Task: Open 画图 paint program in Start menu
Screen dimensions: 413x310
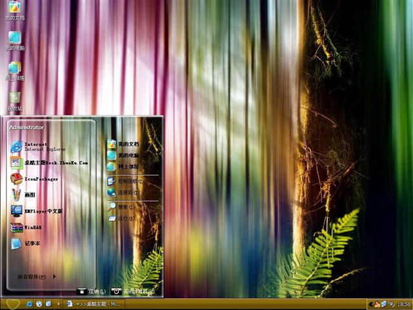Action: point(23,195)
